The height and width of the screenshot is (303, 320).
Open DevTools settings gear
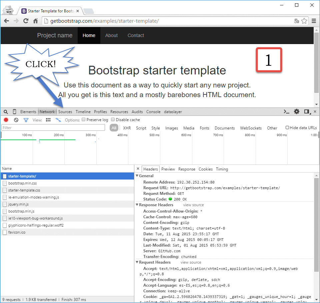[297, 111]
